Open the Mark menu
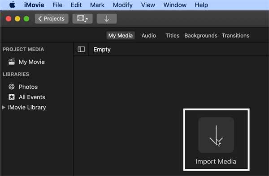Screen dimensions: 269x176 [97, 5]
